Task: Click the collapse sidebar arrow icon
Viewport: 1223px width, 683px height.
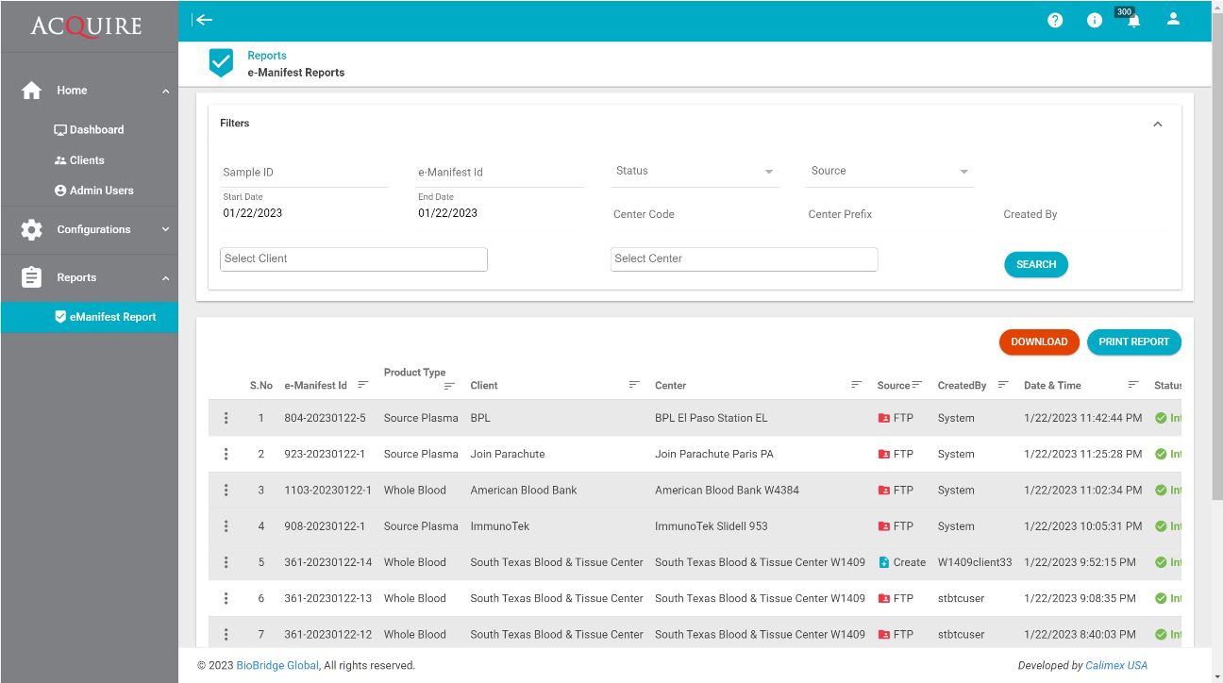Action: tap(203, 20)
